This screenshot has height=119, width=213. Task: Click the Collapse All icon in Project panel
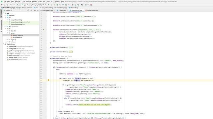31,10
